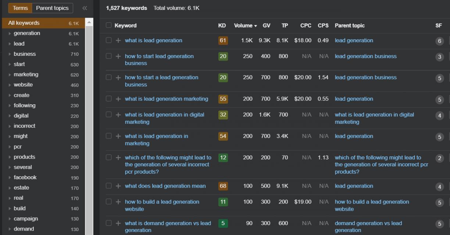Select checkbox for 'what is demand generation vs lead generation'
The height and width of the screenshot is (235, 450).
coord(108,223)
